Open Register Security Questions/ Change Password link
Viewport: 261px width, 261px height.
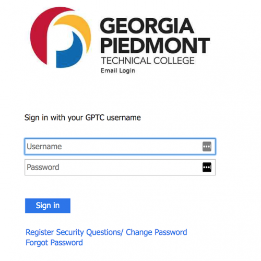[x=106, y=232]
